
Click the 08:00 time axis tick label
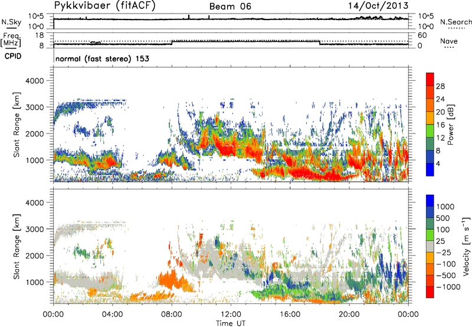pyautogui.click(x=172, y=315)
